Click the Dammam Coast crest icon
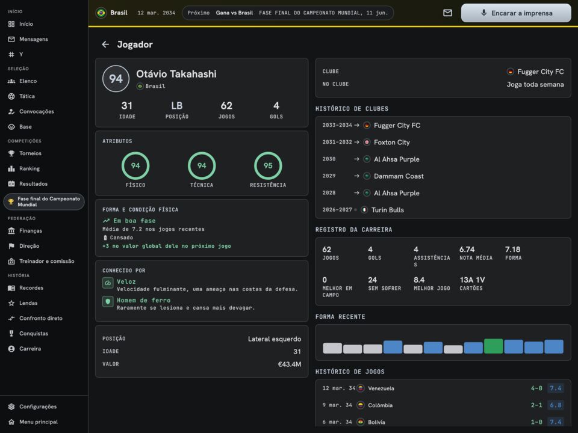This screenshot has width=578, height=433. click(367, 176)
